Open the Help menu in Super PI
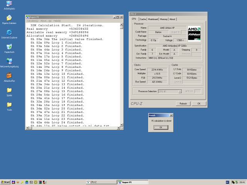The image size is (247, 185). point(57,21)
